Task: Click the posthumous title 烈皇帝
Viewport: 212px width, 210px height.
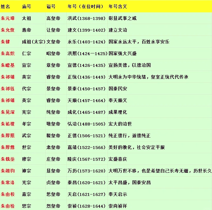Action: coord(53,206)
